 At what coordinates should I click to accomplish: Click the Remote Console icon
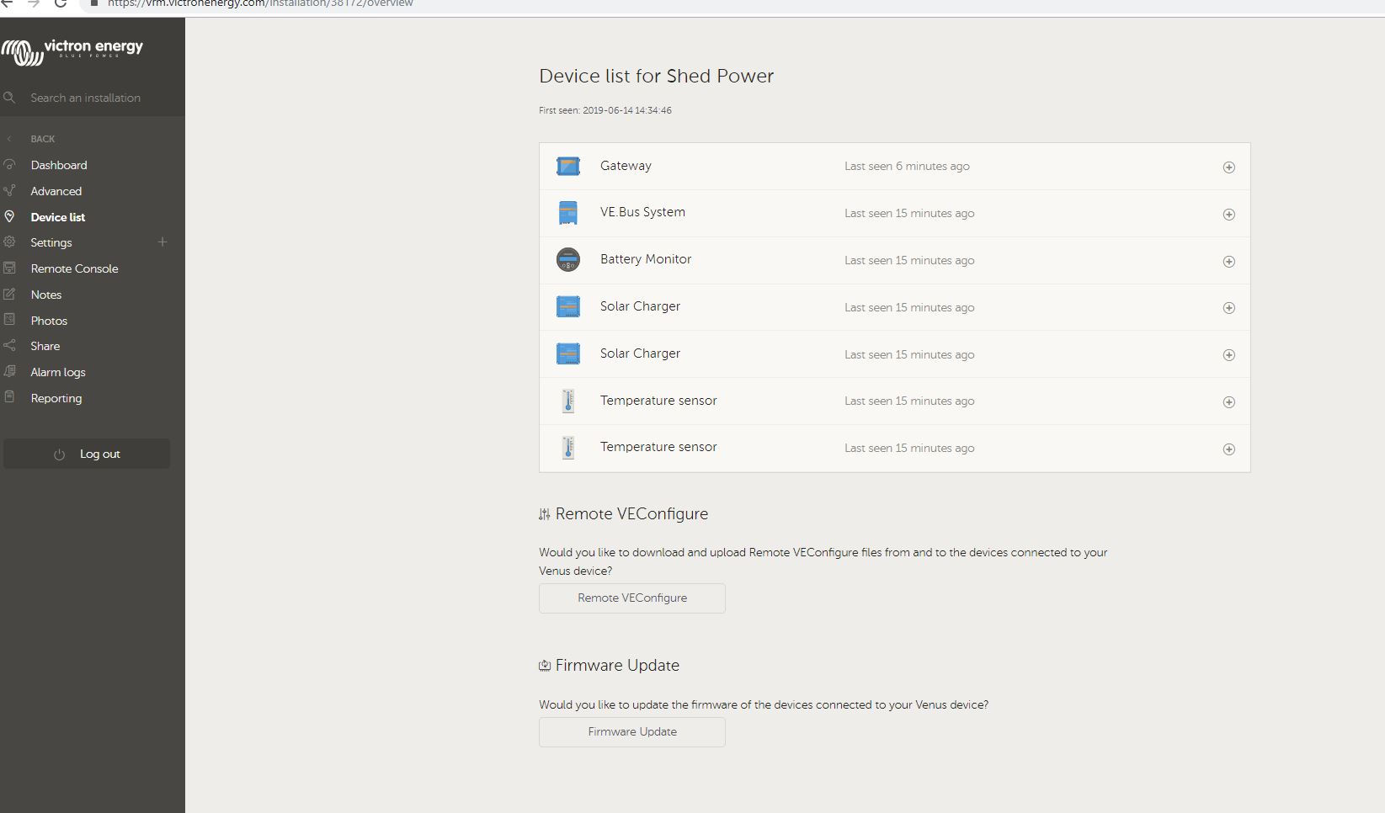pos(9,268)
